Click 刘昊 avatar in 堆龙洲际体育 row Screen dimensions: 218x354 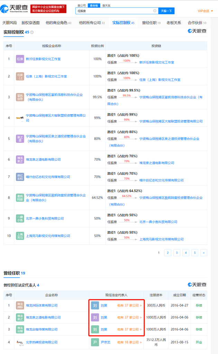point(95,305)
